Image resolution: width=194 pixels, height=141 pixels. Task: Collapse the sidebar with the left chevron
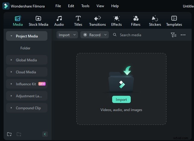pos(45,134)
